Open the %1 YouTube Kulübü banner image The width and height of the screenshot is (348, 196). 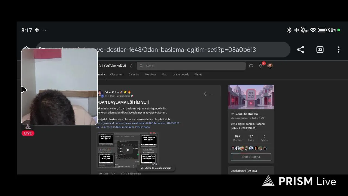point(251,97)
